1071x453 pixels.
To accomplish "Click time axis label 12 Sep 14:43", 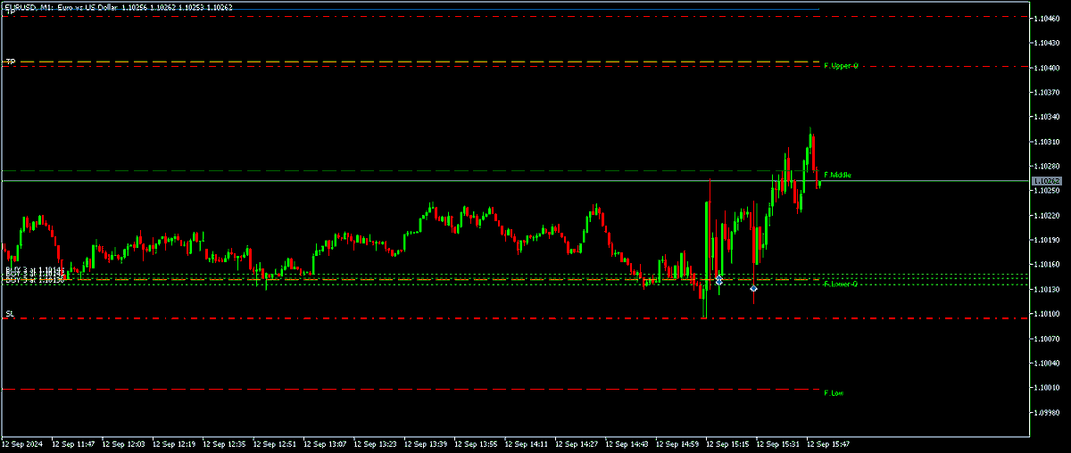I will tap(627, 443).
